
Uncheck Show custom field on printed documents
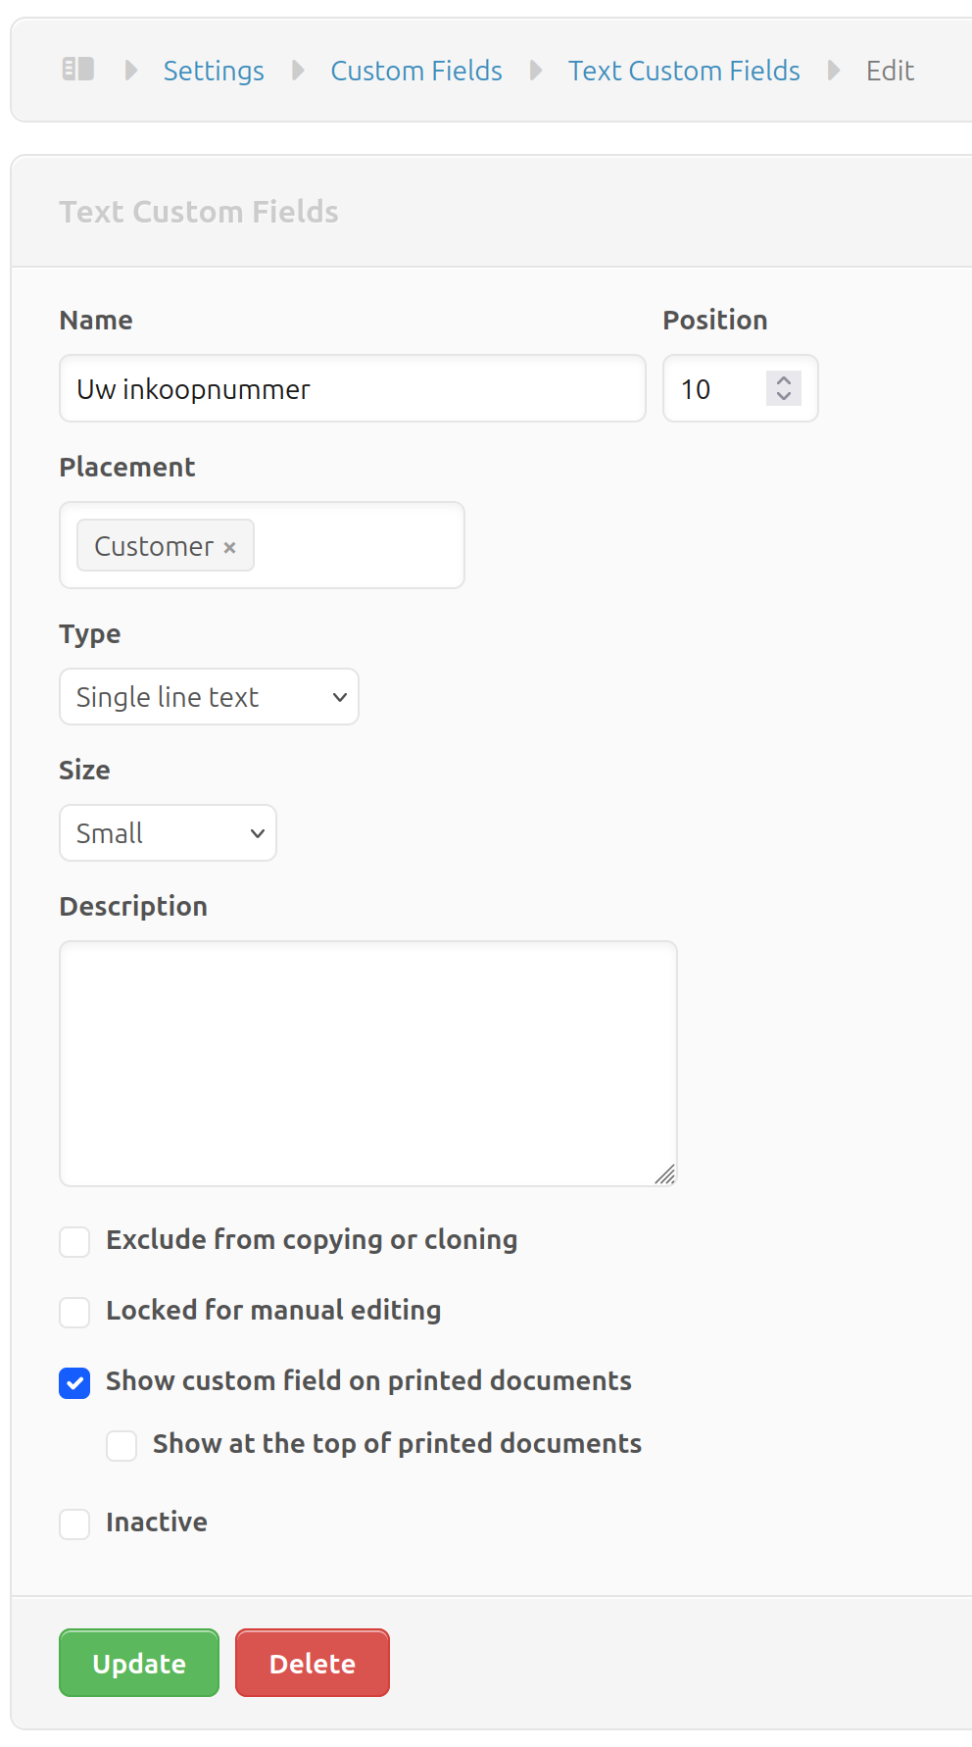(x=74, y=1382)
